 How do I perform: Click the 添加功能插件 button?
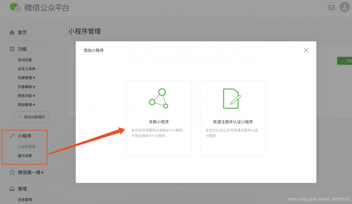click(x=31, y=117)
